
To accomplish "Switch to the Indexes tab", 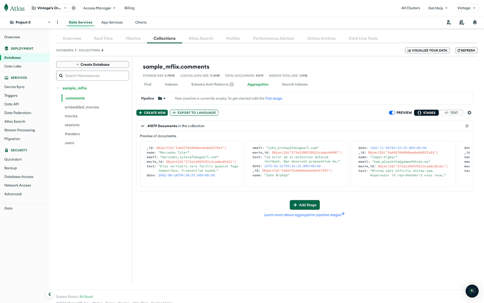I will [x=171, y=84].
